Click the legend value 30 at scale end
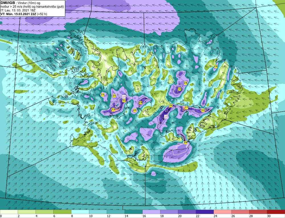Image resolution: width=285 pixels, height=218 pixels. tap(269, 216)
